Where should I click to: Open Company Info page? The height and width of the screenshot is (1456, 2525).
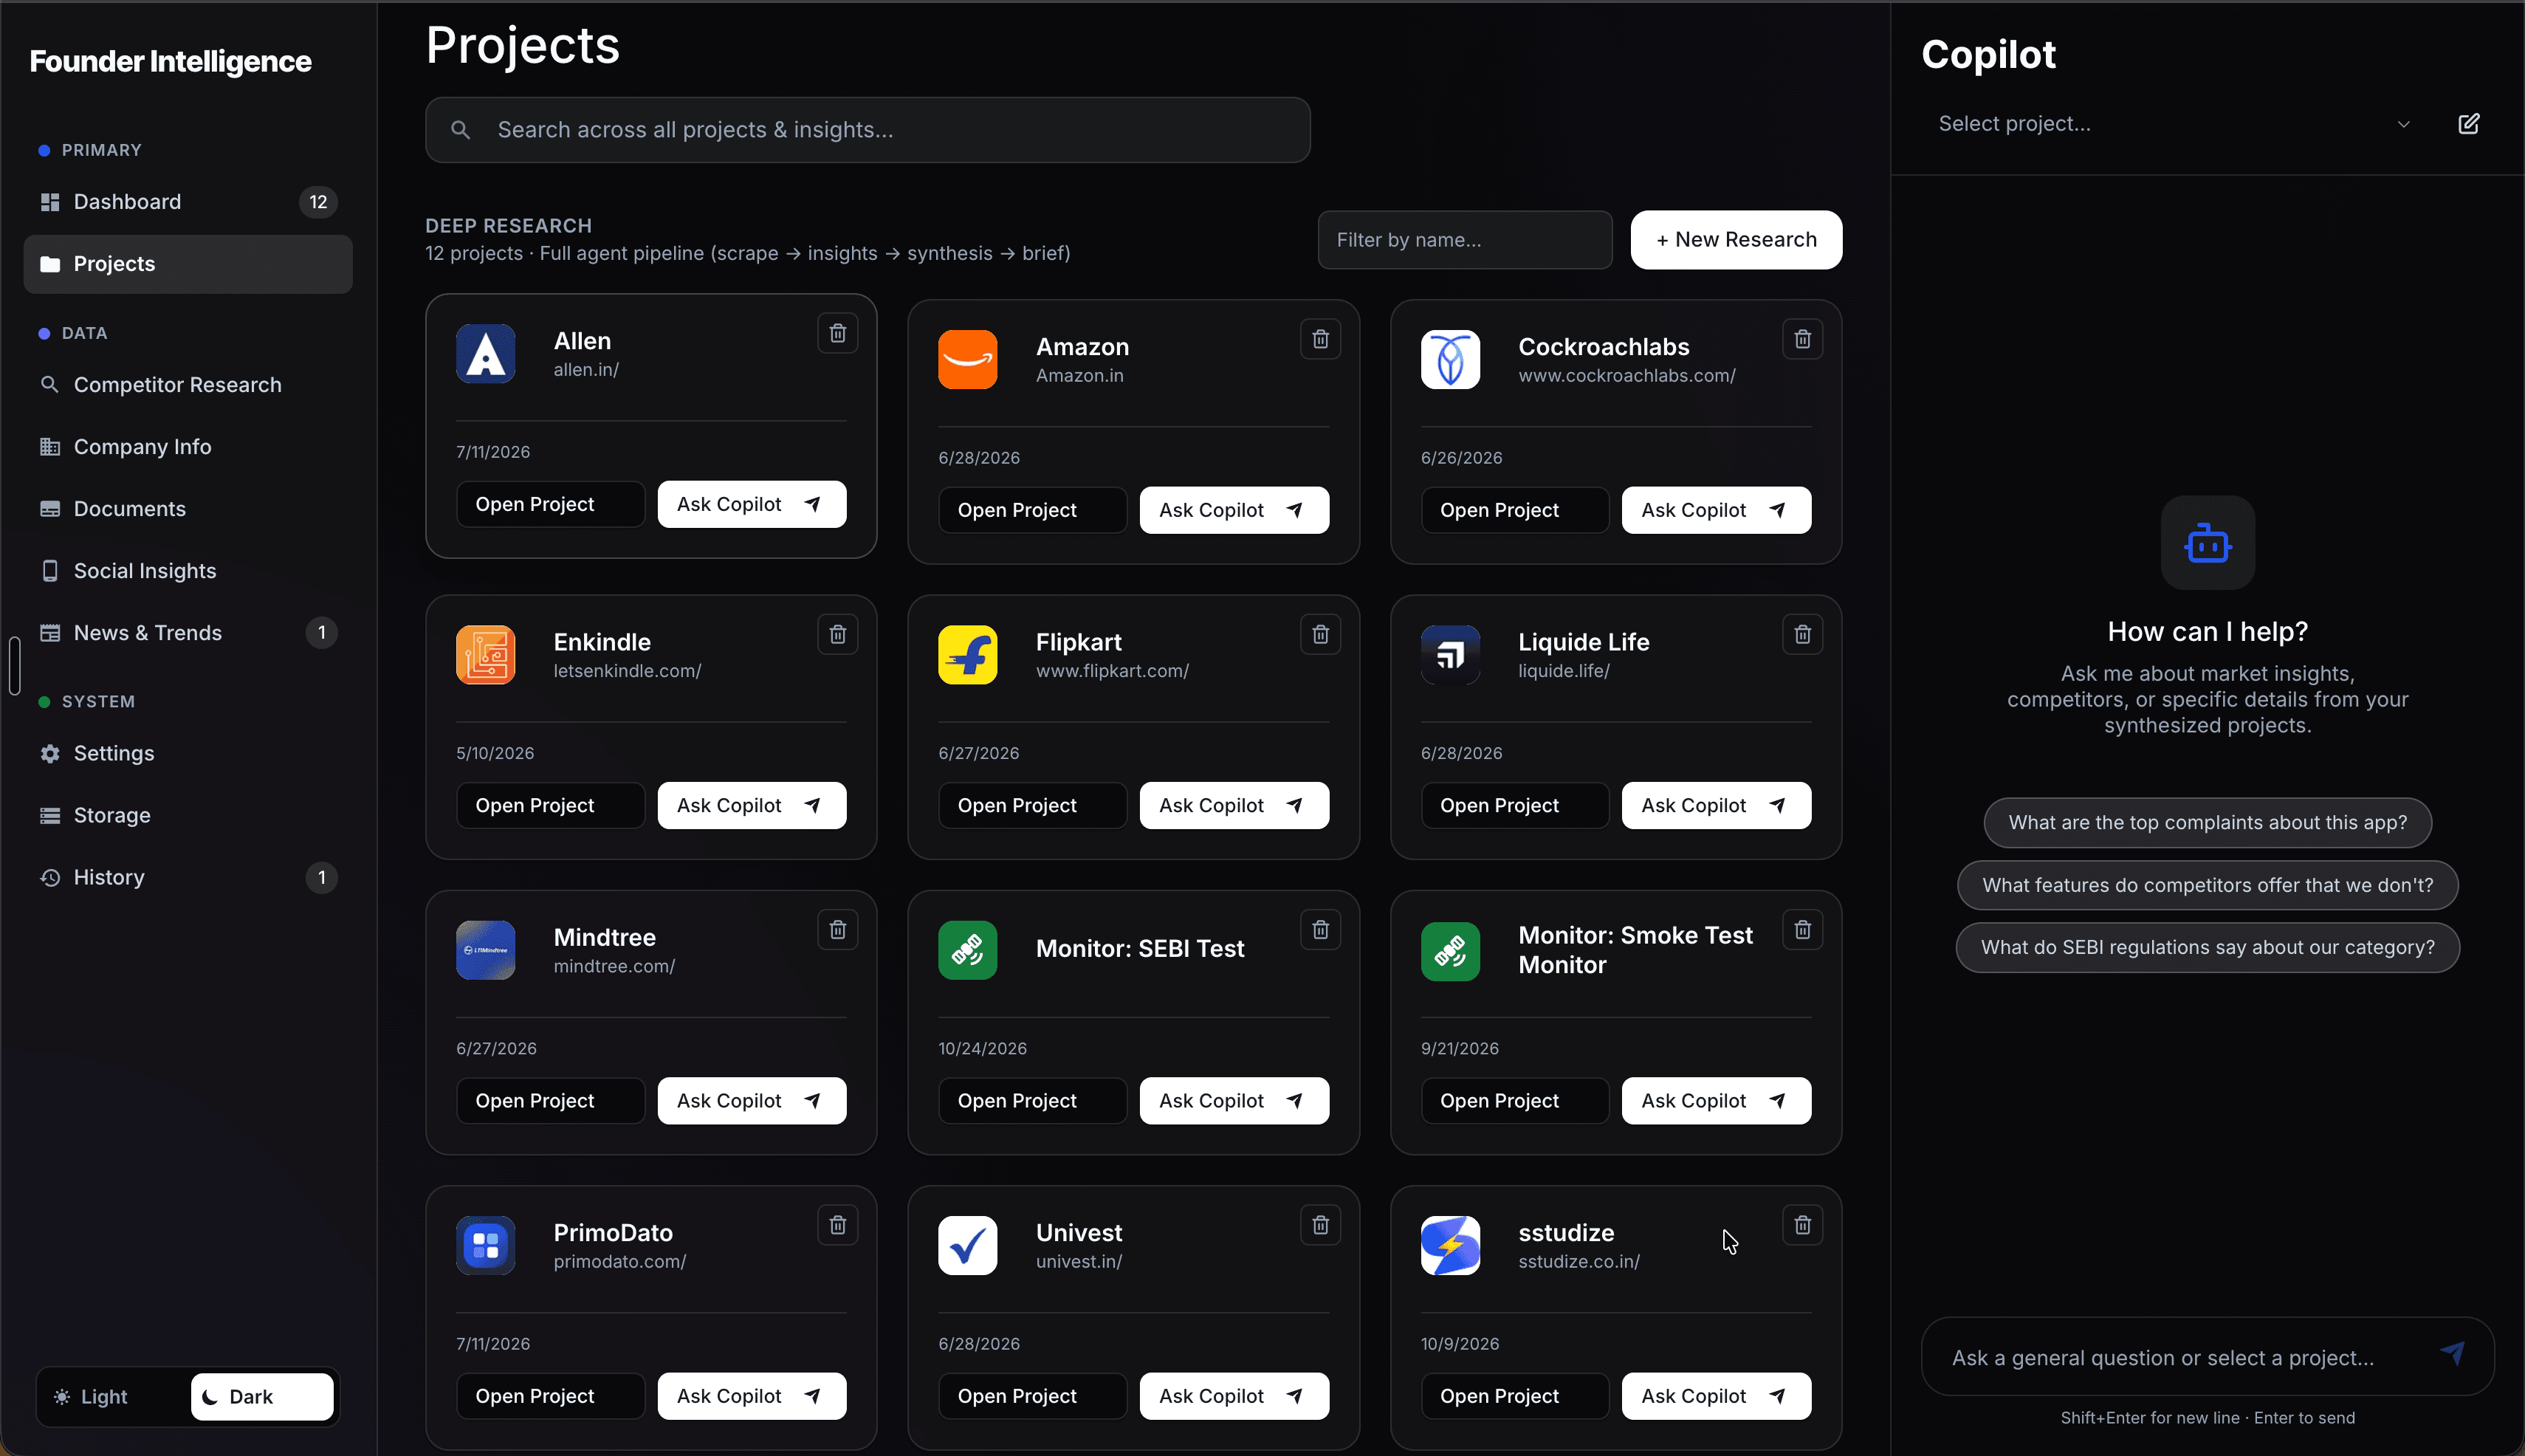pyautogui.click(x=188, y=447)
